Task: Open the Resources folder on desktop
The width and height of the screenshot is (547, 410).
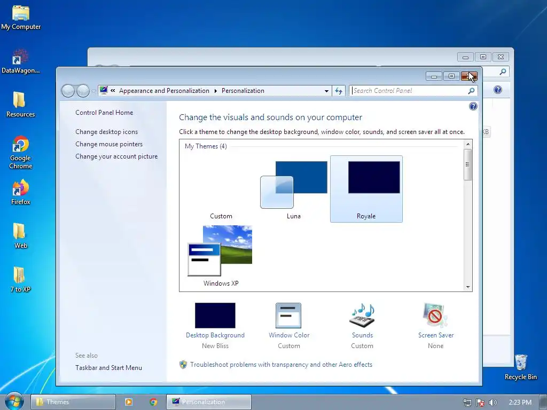Action: click(21, 105)
